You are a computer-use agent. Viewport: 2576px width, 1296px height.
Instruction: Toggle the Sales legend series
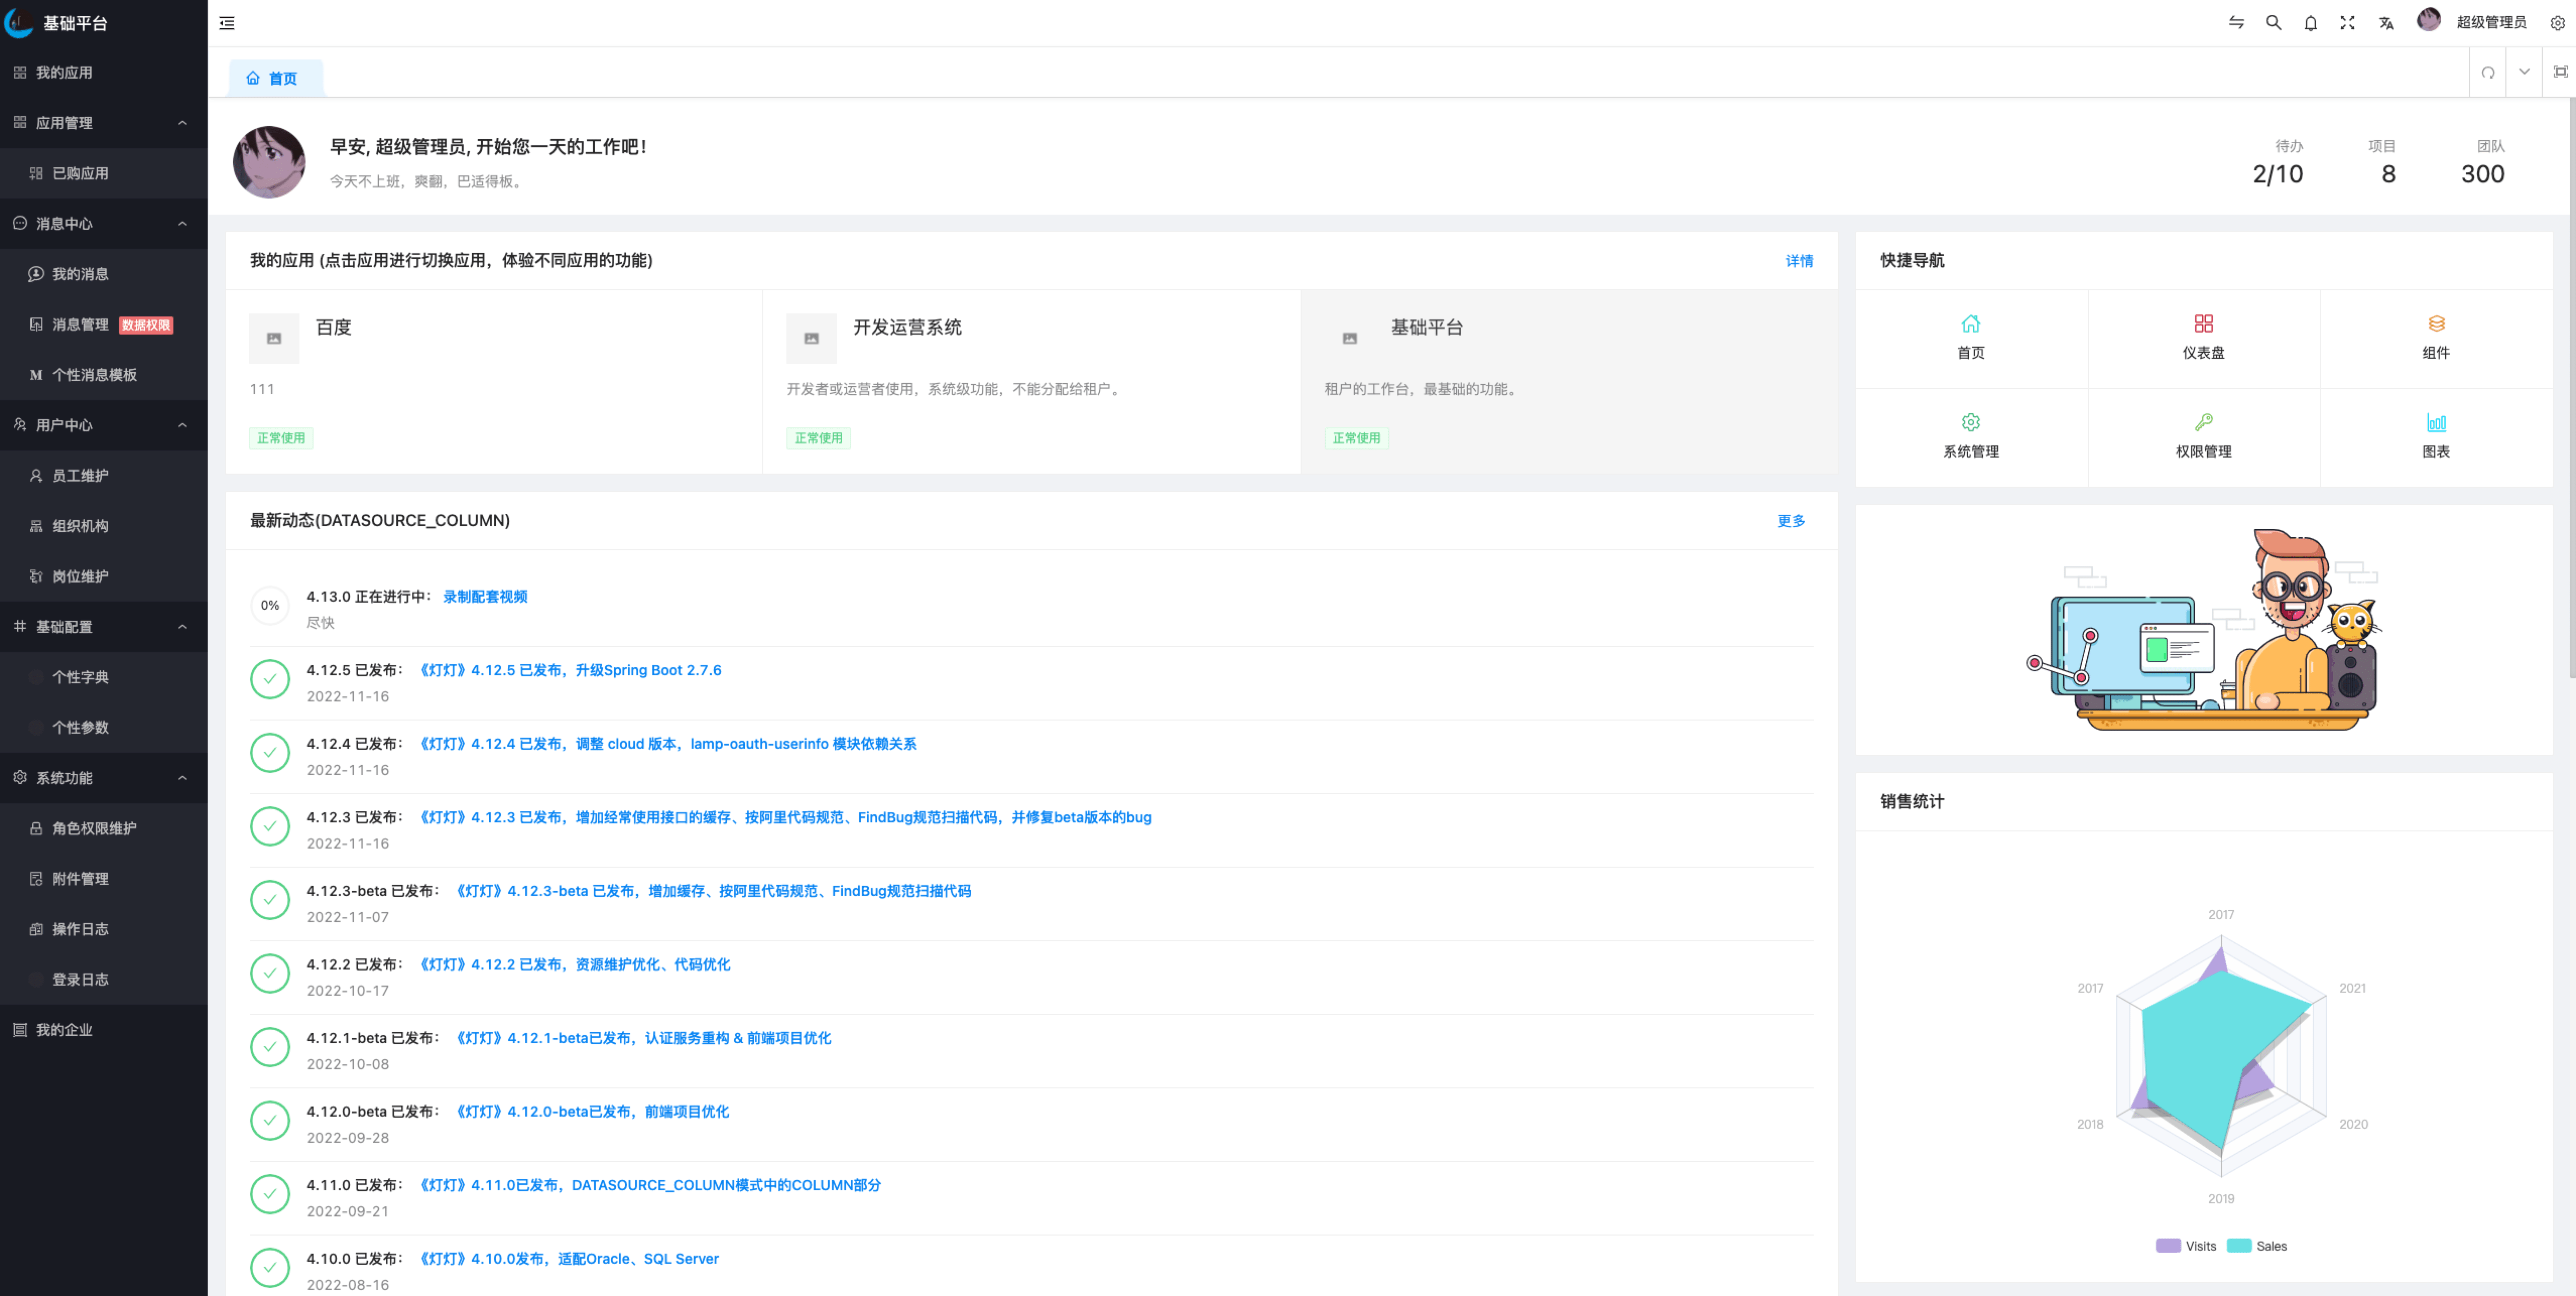point(2257,1246)
